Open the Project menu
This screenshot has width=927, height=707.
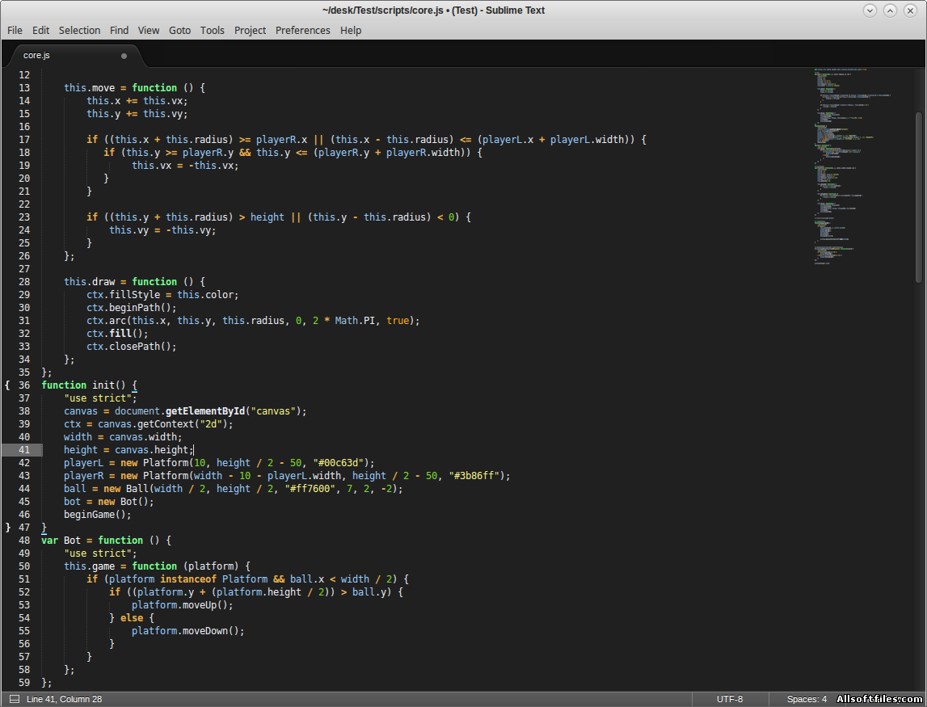pyautogui.click(x=250, y=30)
